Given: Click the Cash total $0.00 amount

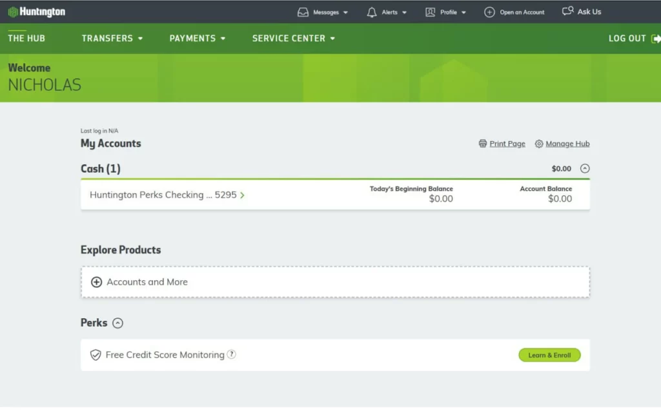Looking at the screenshot, I should [562, 169].
